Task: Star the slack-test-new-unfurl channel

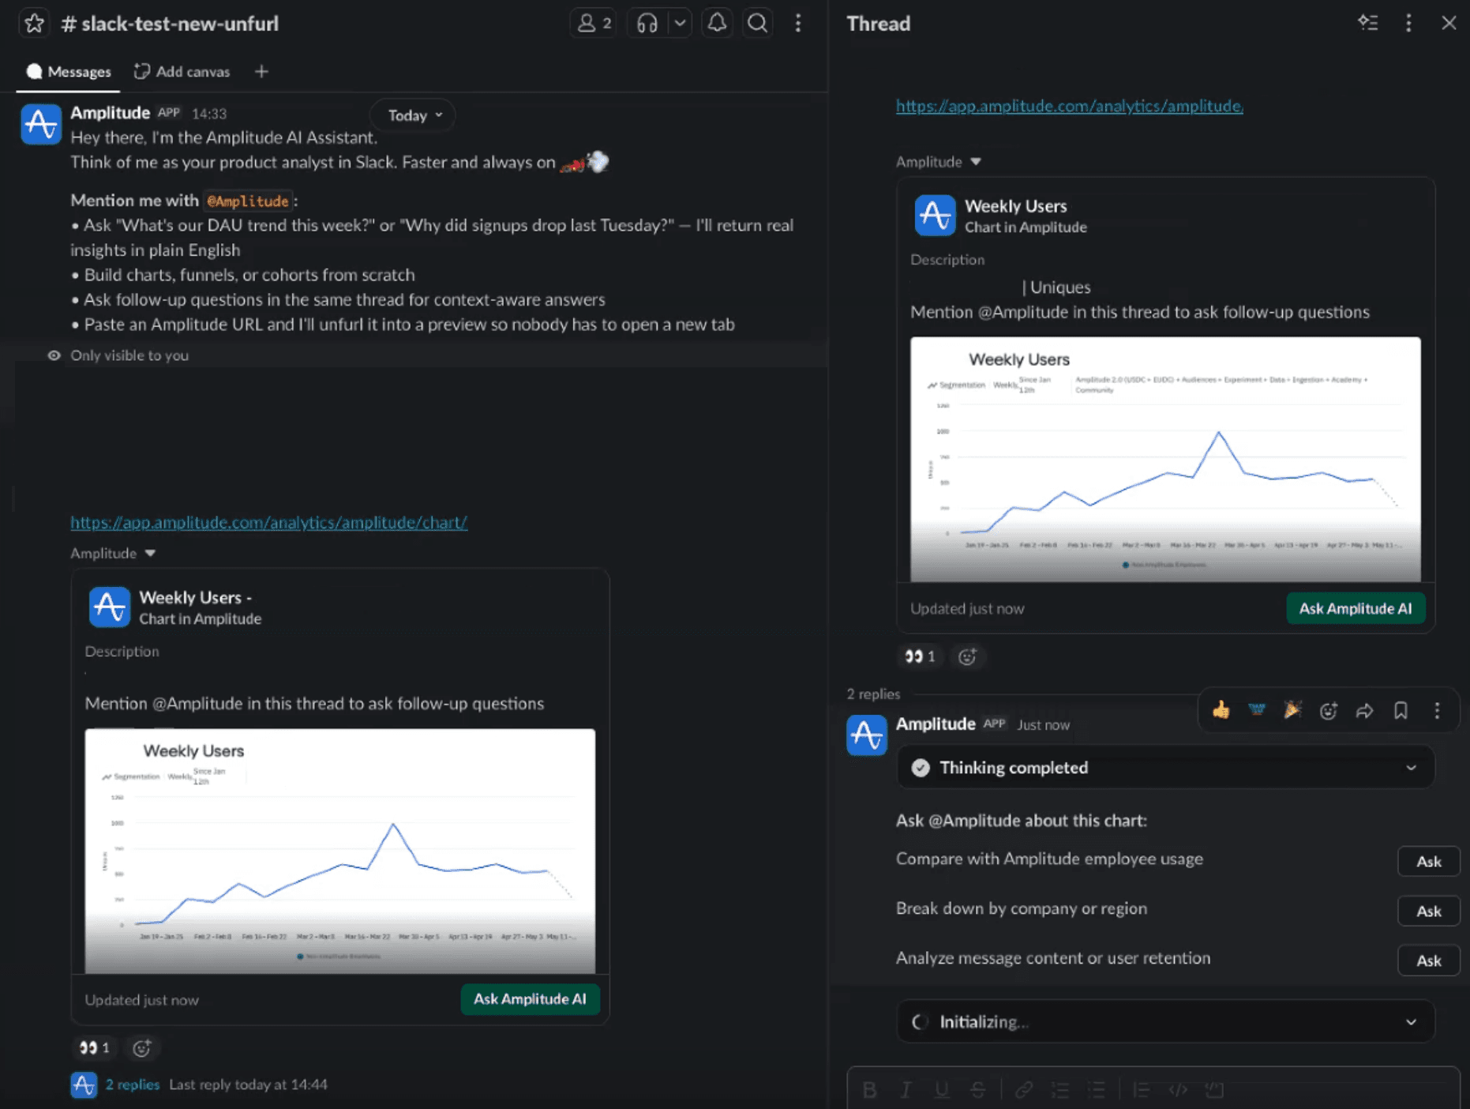Action: (34, 24)
